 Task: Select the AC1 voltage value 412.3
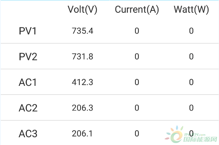point(82,82)
